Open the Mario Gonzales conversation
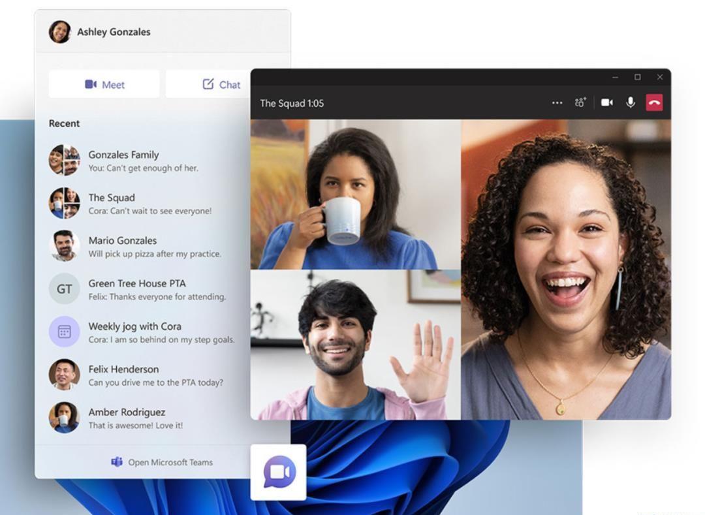Viewport: 705px width, 515px height. click(142, 246)
